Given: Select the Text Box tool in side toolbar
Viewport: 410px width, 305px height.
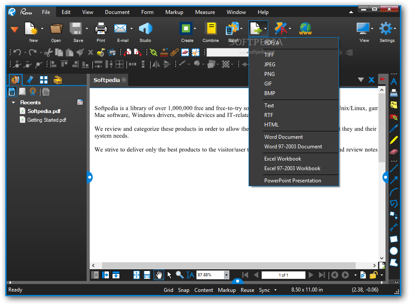Looking at the screenshot, I should tap(394, 82).
